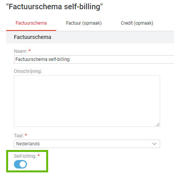This screenshot has width=174, height=177.
Task: Disable the Self-billing toggle switch
Action: [x=20, y=164]
